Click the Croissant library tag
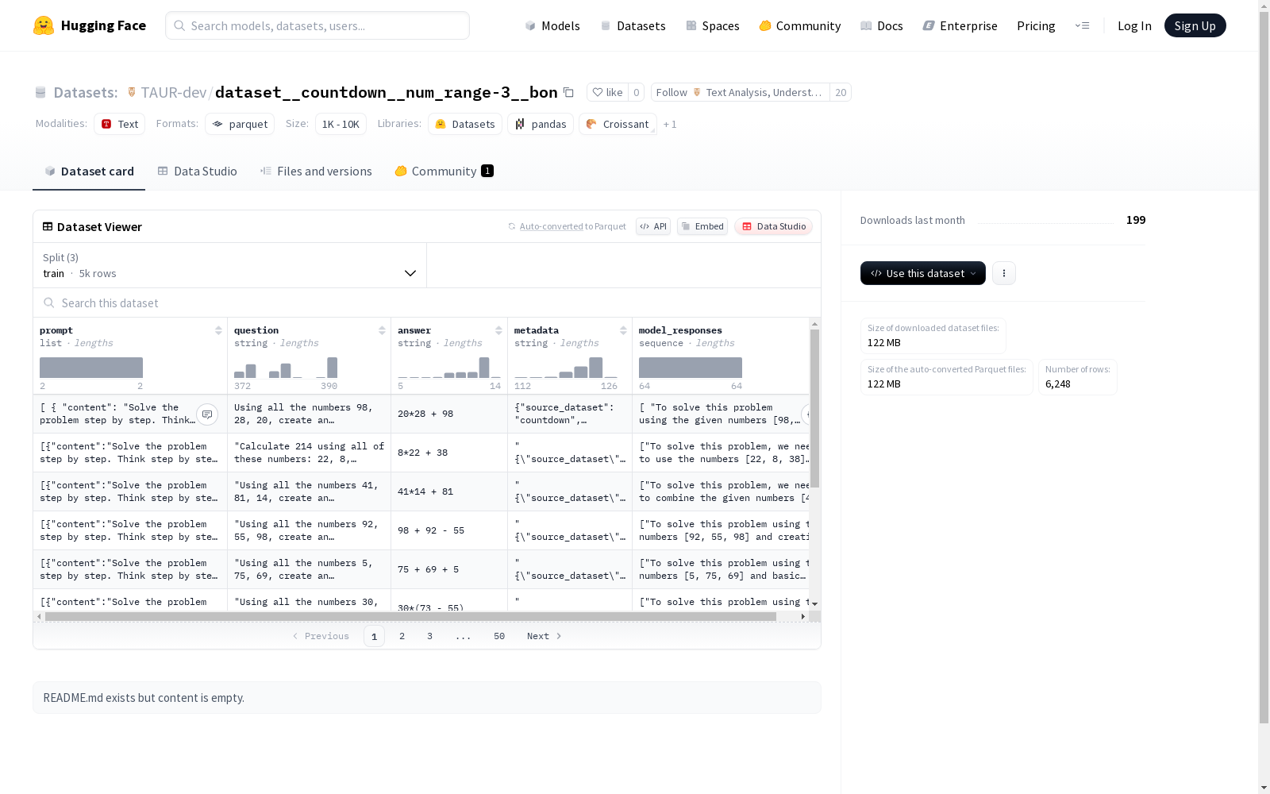This screenshot has width=1270, height=794. [x=618, y=124]
